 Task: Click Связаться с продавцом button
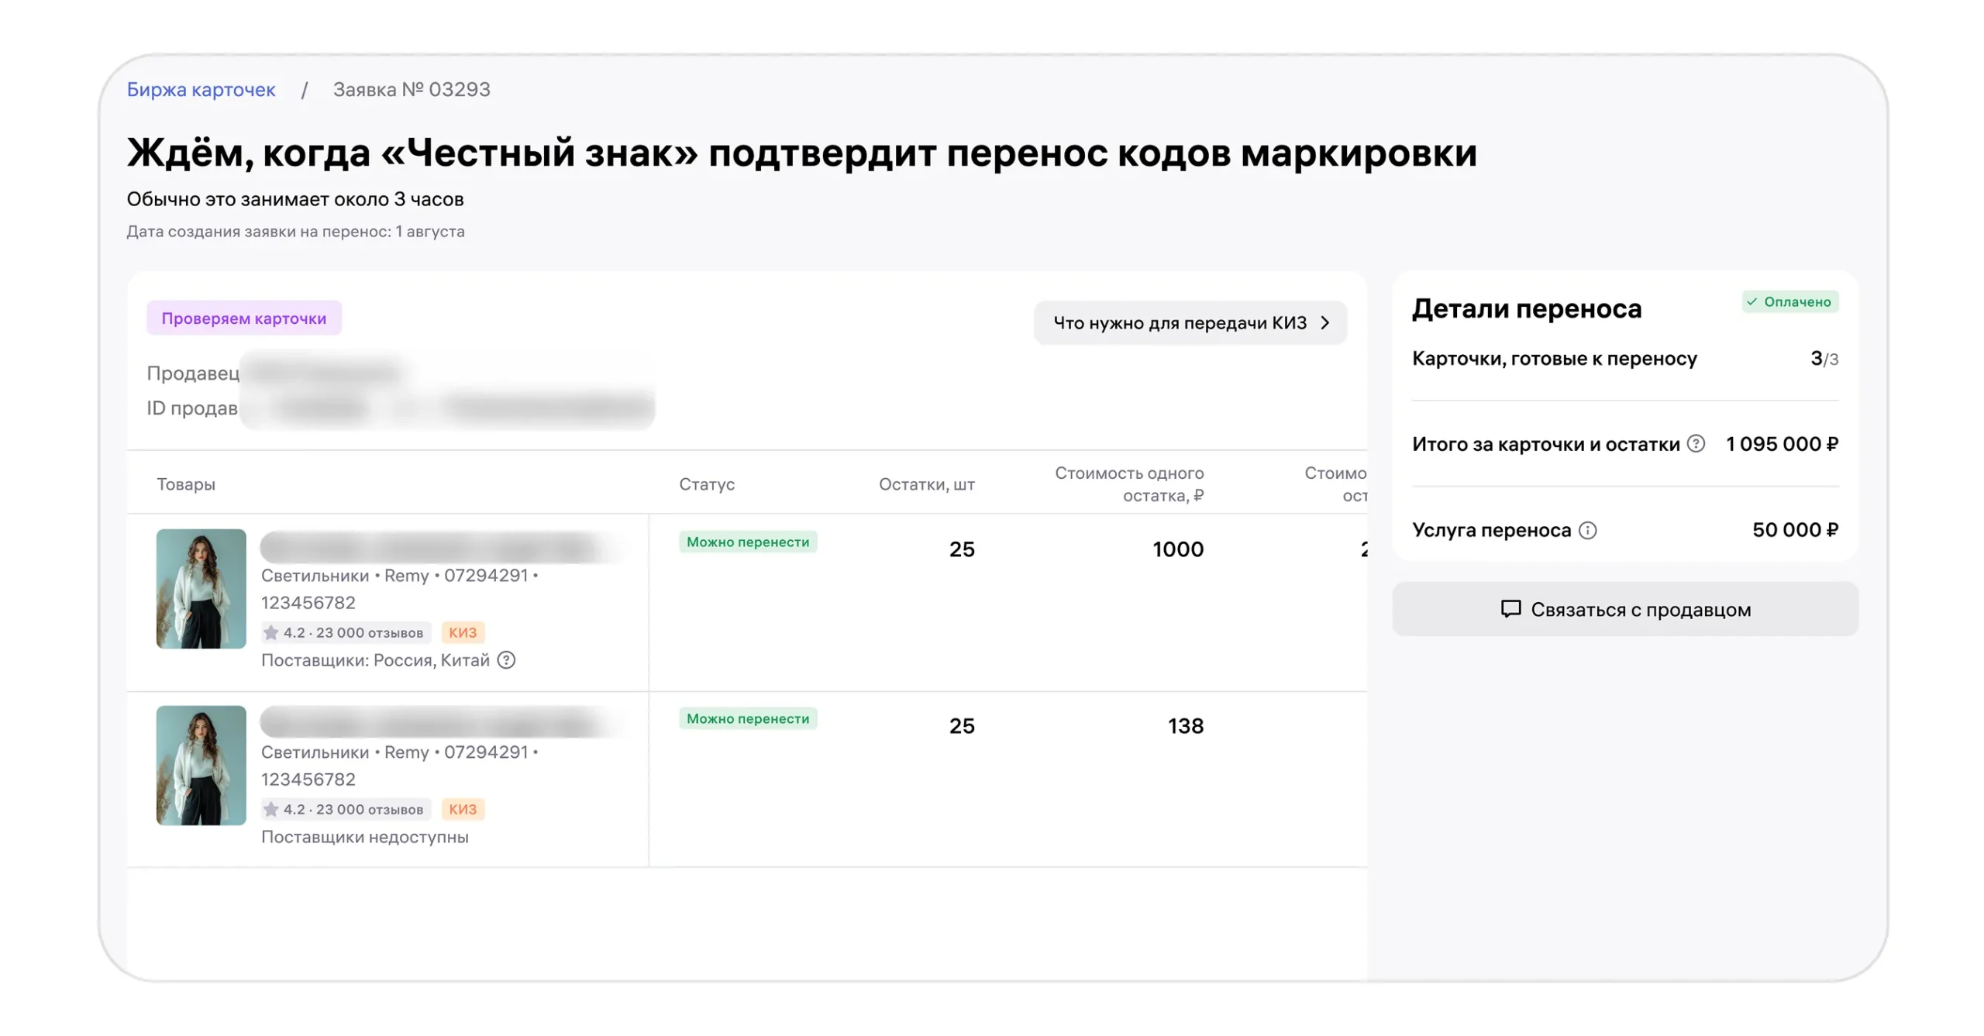point(1624,609)
